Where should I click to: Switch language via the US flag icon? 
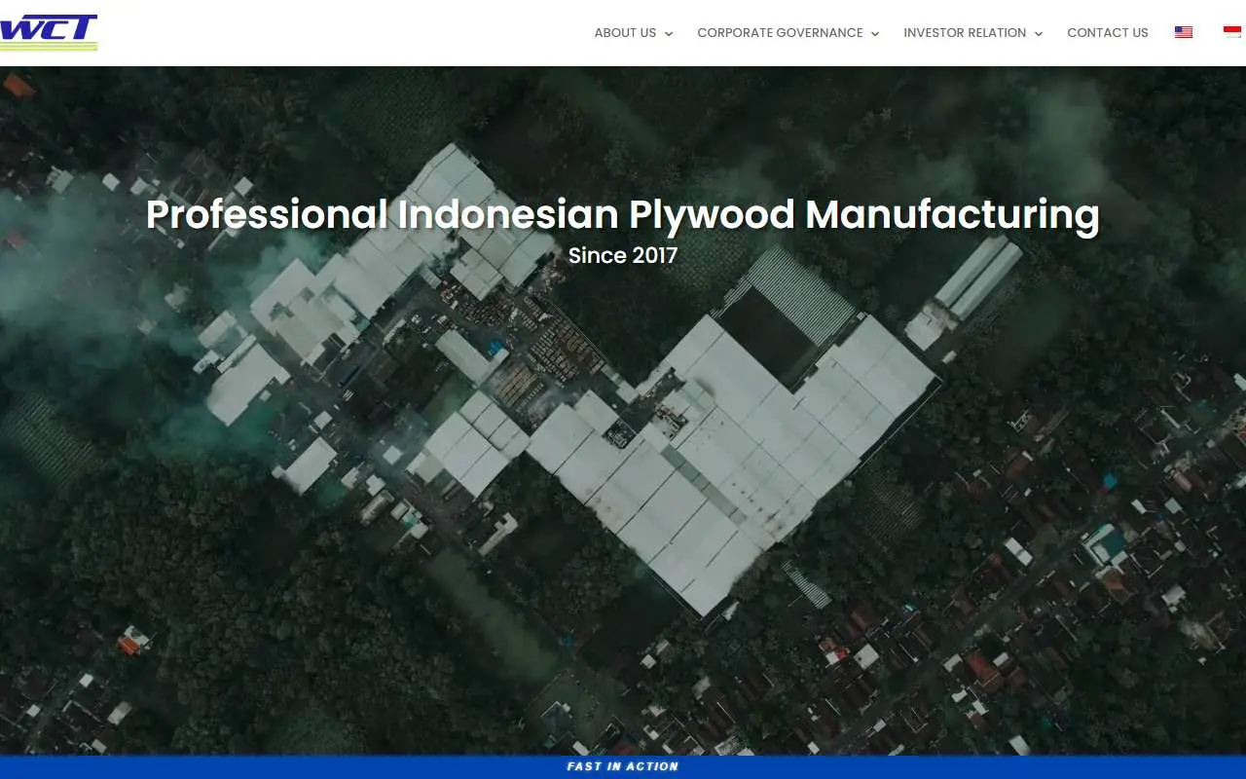1184,32
